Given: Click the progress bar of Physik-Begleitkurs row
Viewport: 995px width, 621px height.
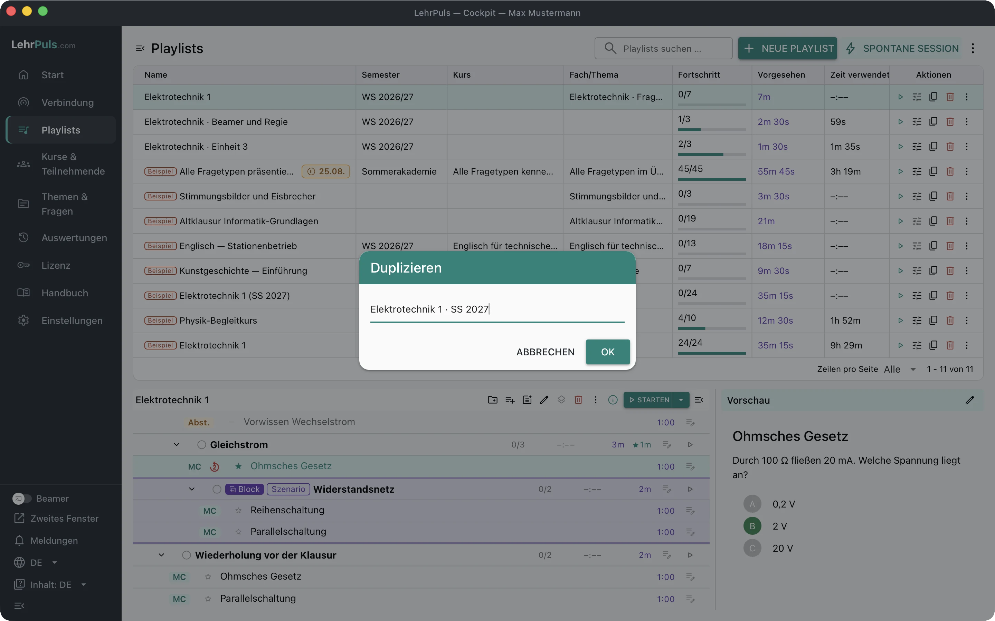Looking at the screenshot, I should pos(712,328).
